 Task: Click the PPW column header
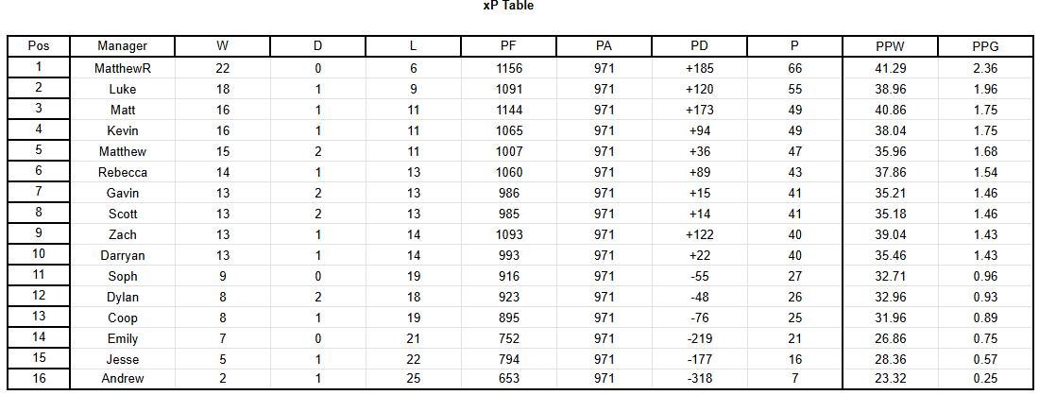pyautogui.click(x=890, y=45)
